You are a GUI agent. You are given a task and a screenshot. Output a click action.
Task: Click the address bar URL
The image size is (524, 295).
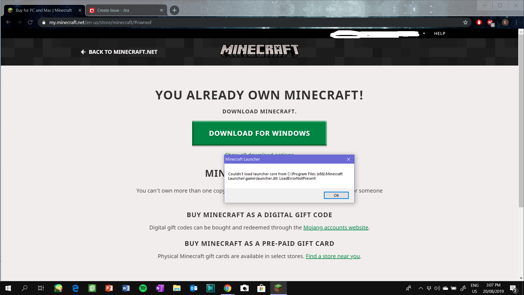coord(100,22)
